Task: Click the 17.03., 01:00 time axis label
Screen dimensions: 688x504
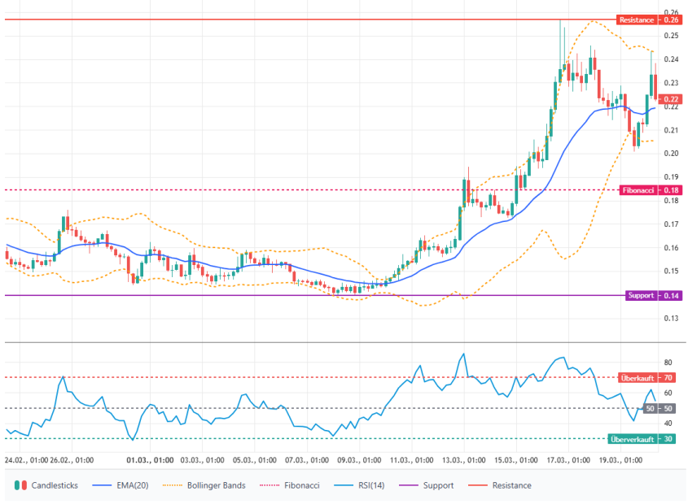Action: [567, 459]
